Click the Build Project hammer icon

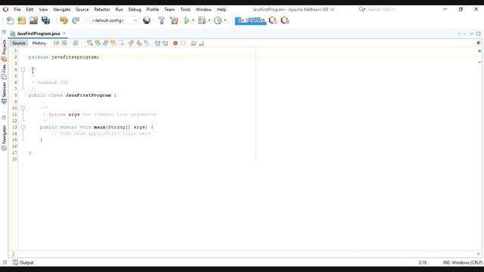(x=161, y=20)
